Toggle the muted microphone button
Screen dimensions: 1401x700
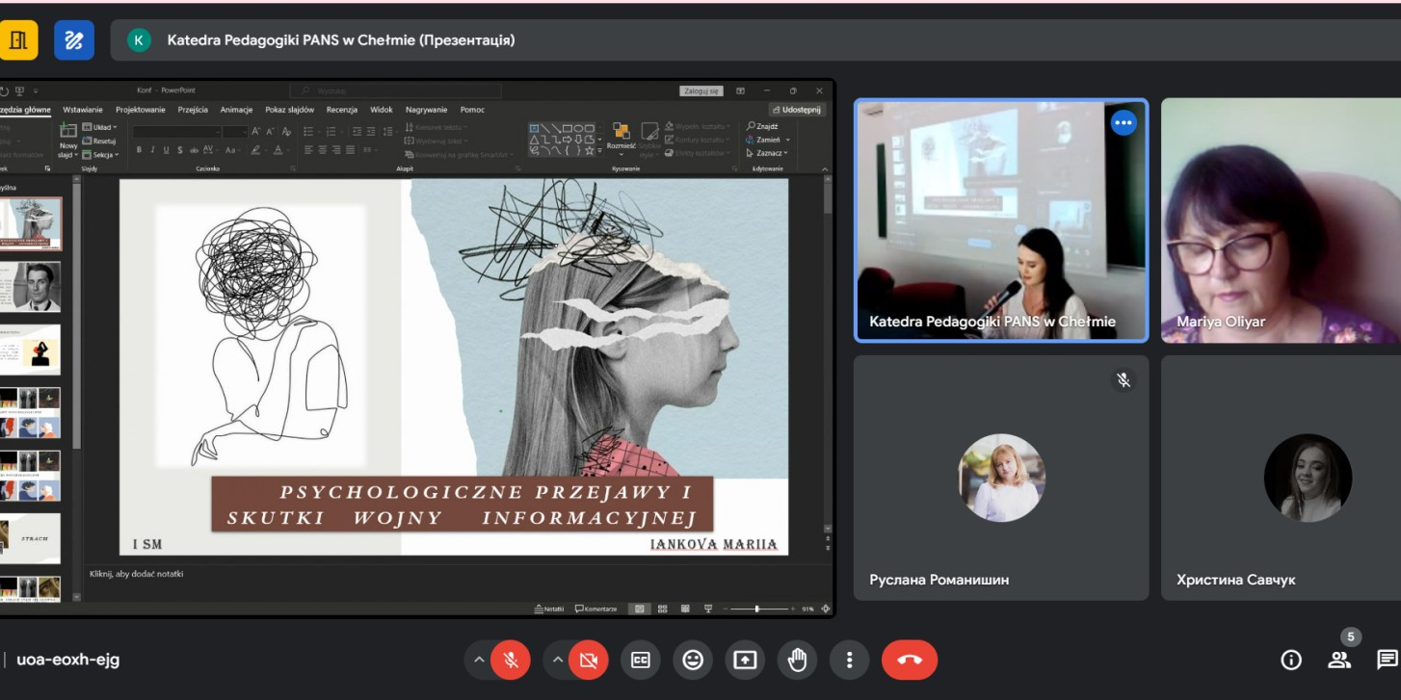pyautogui.click(x=511, y=660)
